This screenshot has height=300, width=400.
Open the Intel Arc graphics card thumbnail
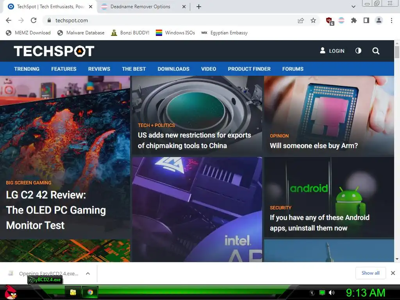point(197,209)
